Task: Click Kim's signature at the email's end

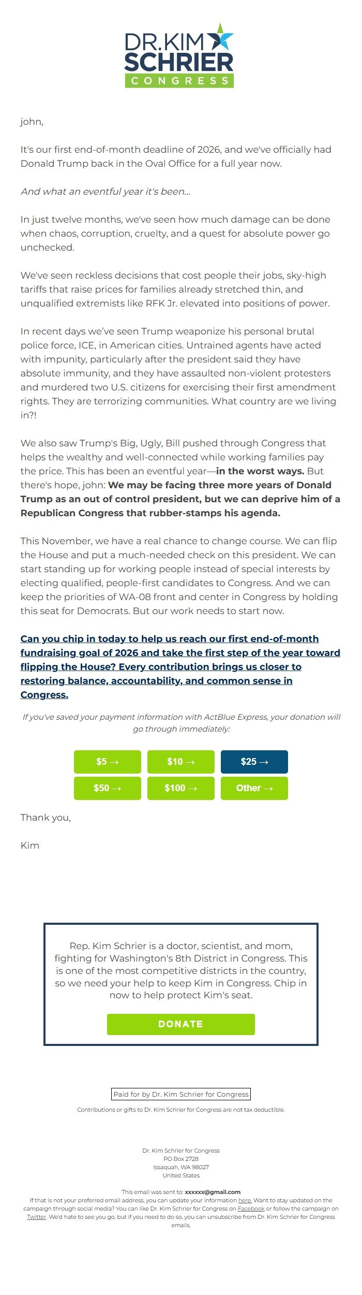Action: point(28,845)
